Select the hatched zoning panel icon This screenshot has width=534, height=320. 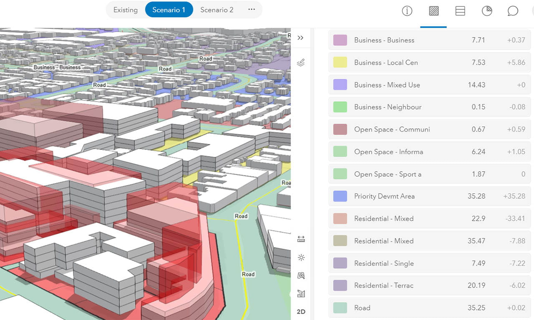433,11
